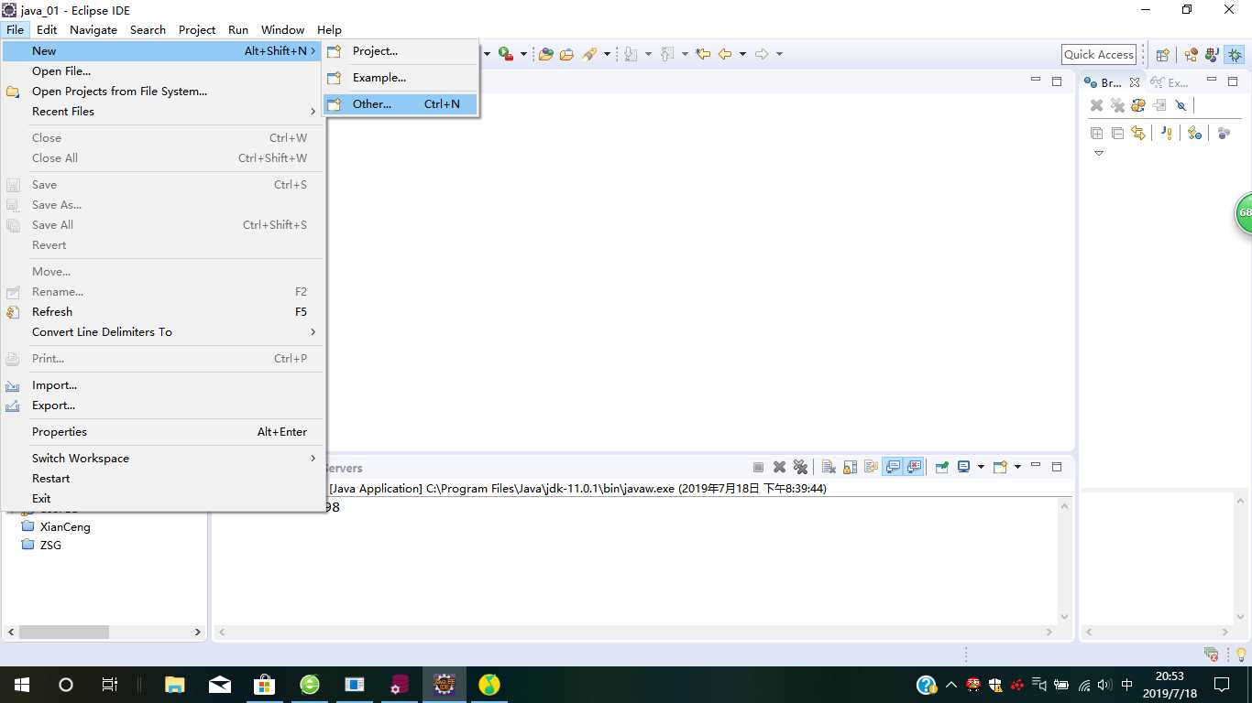Click the Search flashlight toolbar icon
Viewport: 1252px width, 703px height.
pos(589,54)
